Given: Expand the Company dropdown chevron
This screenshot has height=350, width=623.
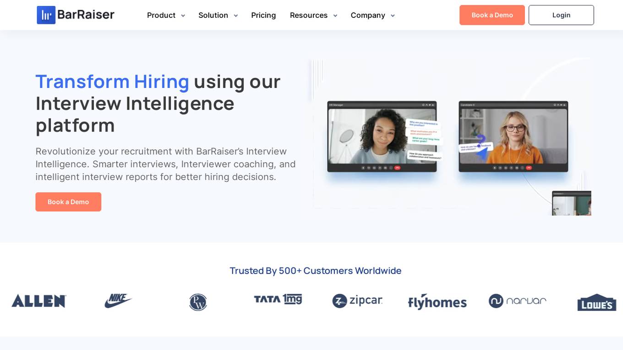Looking at the screenshot, I should pyautogui.click(x=393, y=16).
